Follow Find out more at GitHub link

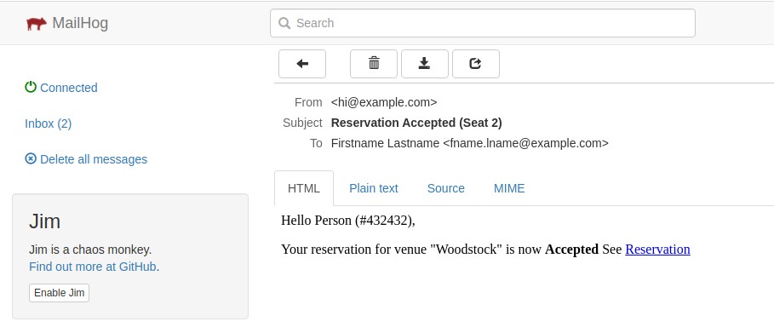coord(93,267)
